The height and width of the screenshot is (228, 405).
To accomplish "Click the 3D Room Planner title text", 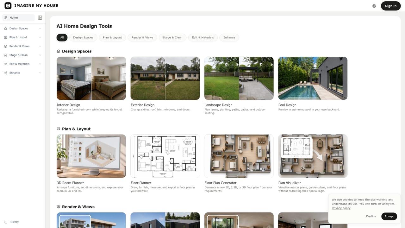I will click(71, 183).
